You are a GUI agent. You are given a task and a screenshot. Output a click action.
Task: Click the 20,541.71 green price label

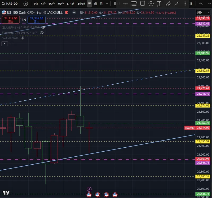(x=203, y=194)
